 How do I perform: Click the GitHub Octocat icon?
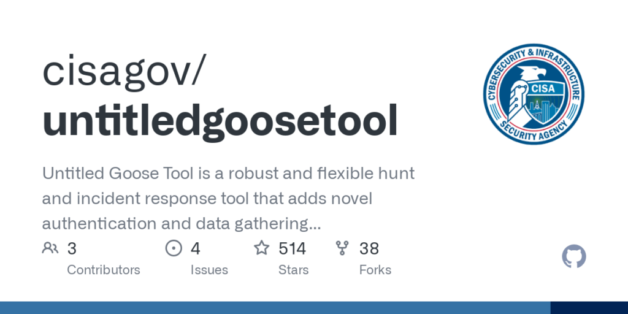[574, 256]
